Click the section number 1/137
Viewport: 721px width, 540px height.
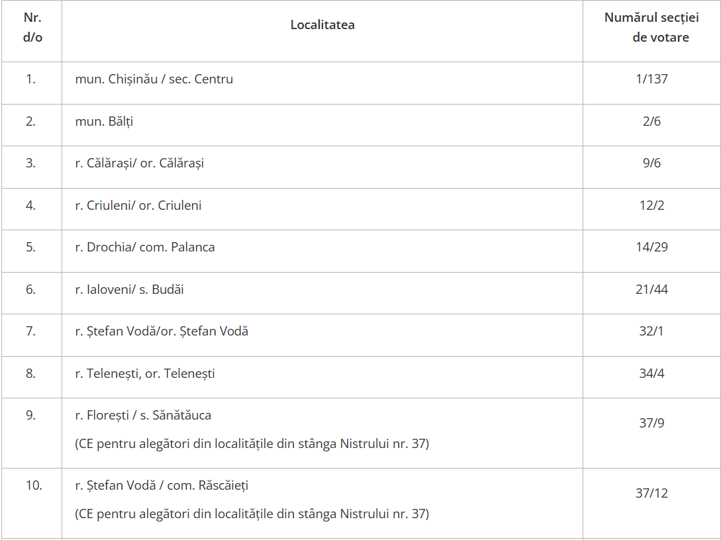click(x=651, y=79)
